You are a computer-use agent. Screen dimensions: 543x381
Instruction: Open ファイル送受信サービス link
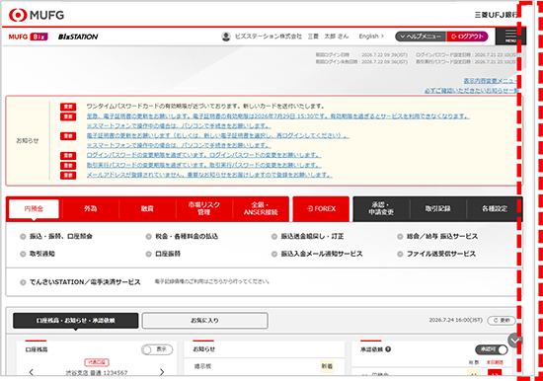click(441, 254)
